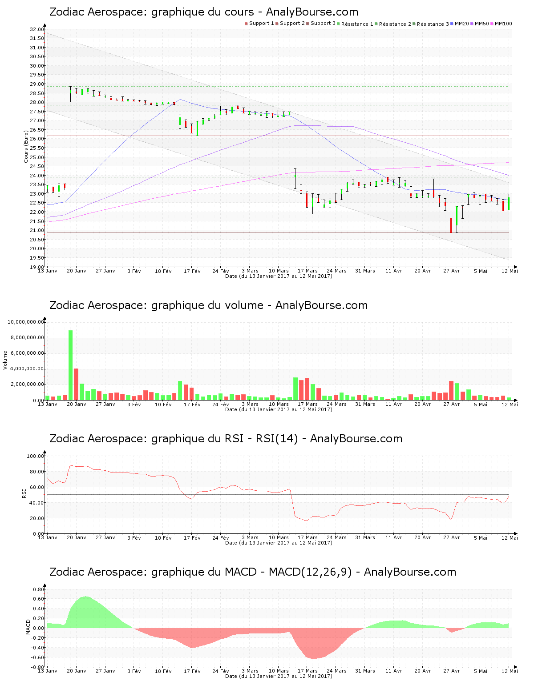The height and width of the screenshot is (689, 534).
Task: Click the 'graphique du volume' chart title
Action: coord(208,305)
